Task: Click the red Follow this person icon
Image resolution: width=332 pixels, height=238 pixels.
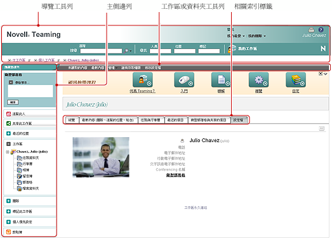Action: 8,114
